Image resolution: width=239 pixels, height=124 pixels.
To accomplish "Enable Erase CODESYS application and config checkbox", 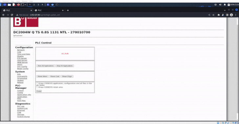I will [37, 83].
